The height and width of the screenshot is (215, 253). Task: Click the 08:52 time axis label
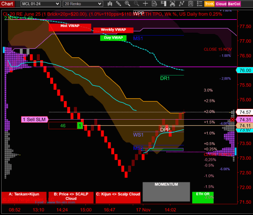click(15, 210)
